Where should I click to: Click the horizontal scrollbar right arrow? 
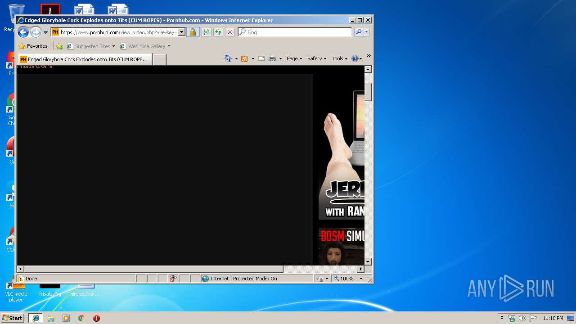click(x=361, y=269)
